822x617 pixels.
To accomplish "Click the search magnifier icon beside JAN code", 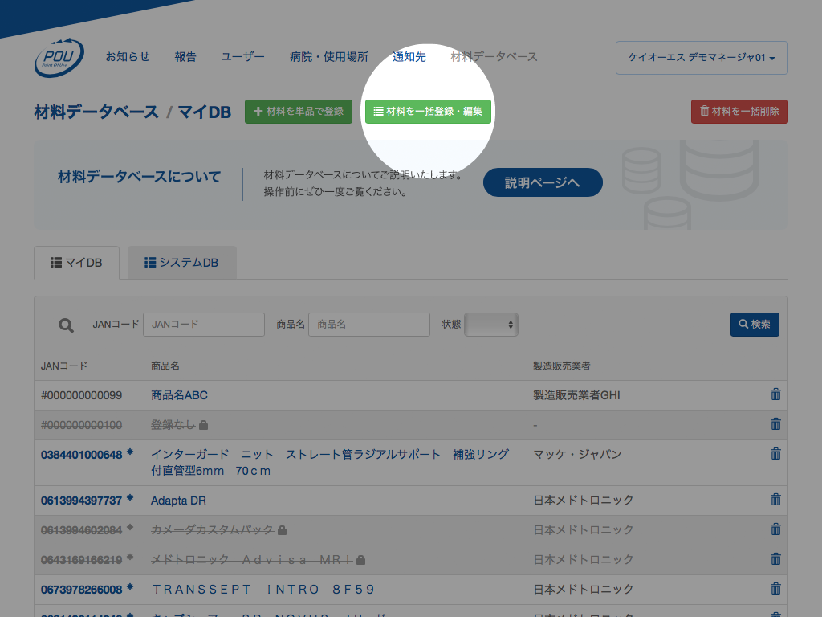I will pos(66,325).
